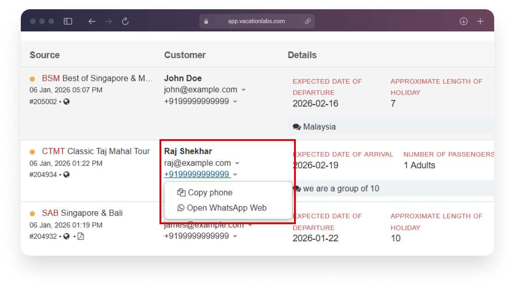515x288 pixels.
Task: Click the globe icon beside #205002
Action: [x=67, y=102]
